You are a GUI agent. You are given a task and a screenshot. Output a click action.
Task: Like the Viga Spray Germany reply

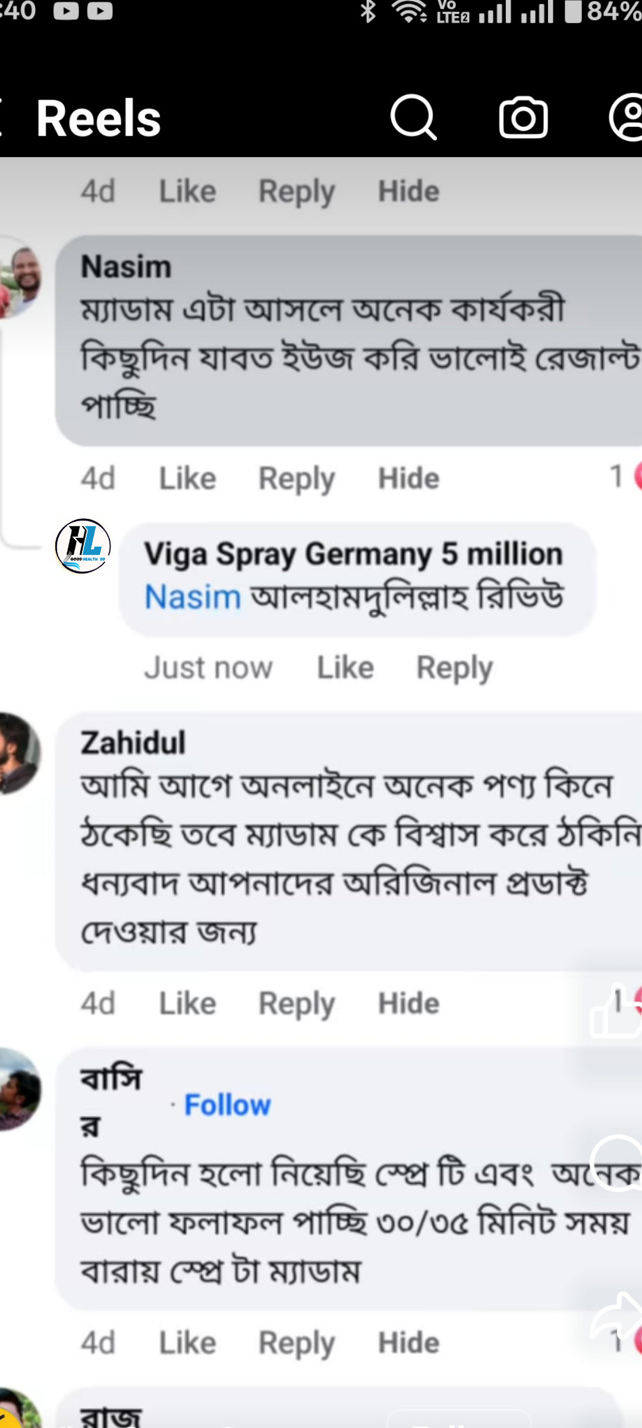click(x=345, y=668)
